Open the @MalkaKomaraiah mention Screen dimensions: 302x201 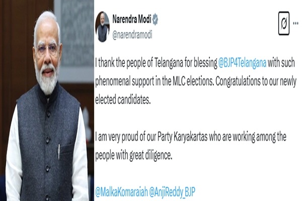pyautogui.click(x=121, y=191)
